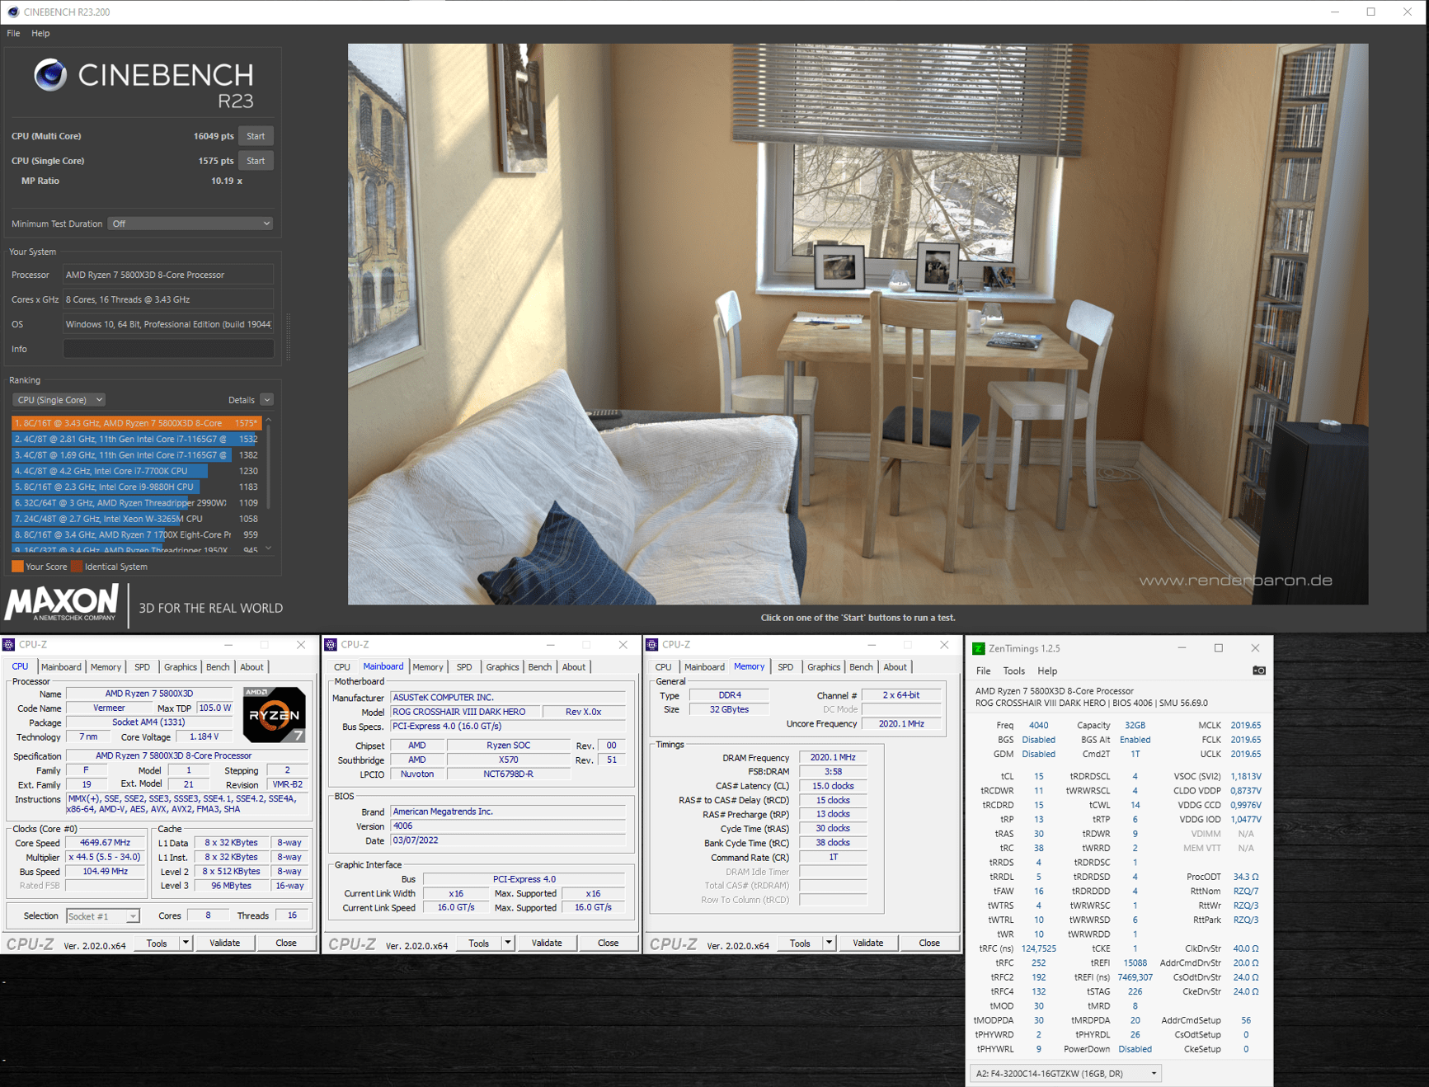Viewport: 1429px width, 1087px height.
Task: Select the Ryzen 7 5800X3D ranking entry
Action: click(136, 423)
